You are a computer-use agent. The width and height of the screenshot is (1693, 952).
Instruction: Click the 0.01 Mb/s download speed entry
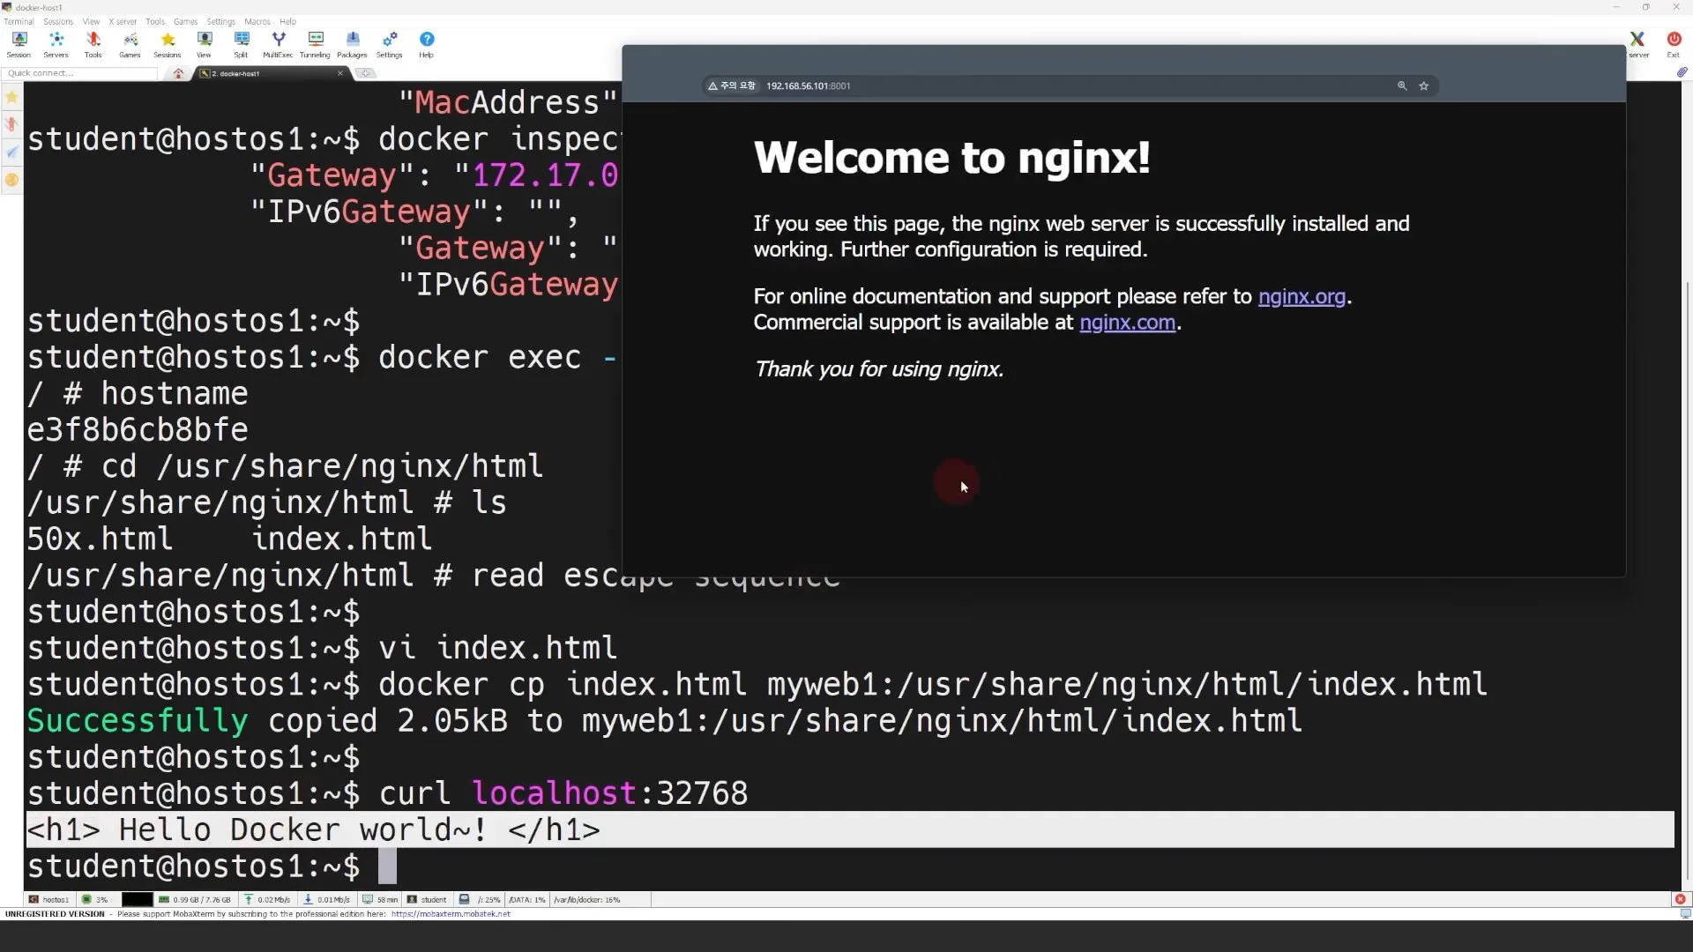[x=327, y=900]
